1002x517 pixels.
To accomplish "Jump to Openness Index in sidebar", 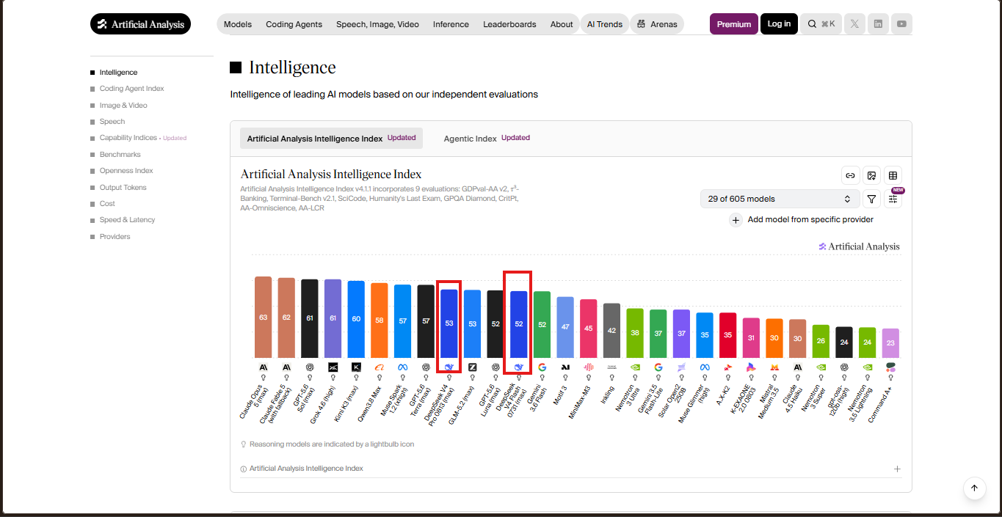I will click(x=126, y=171).
